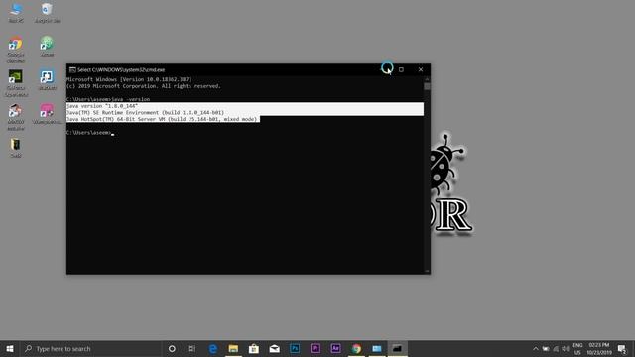
Task: Click the Microsoft Windows version line
Action: click(129, 79)
